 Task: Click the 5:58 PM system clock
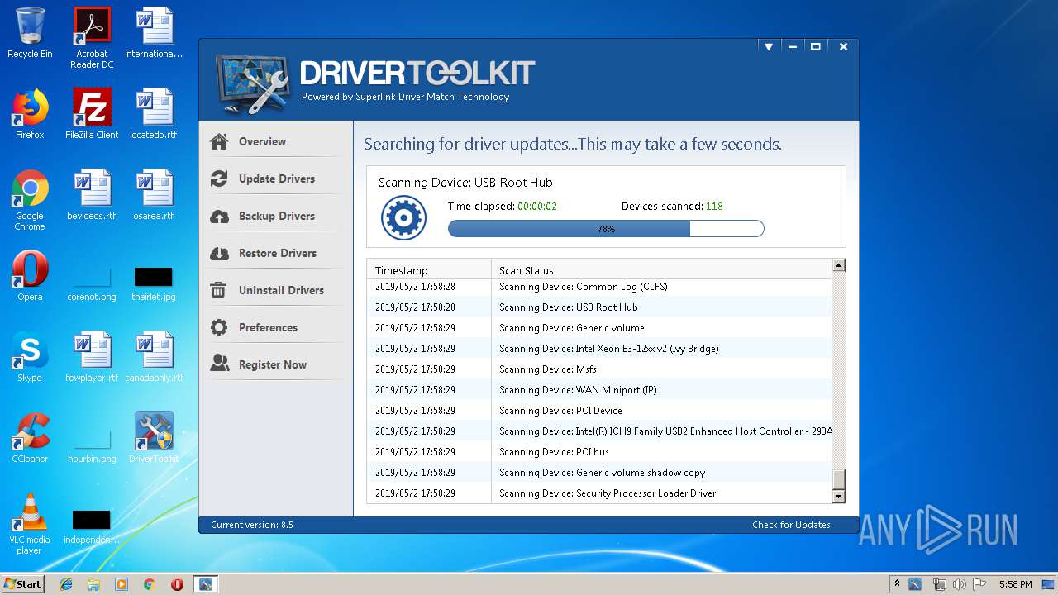pyautogui.click(x=1015, y=584)
